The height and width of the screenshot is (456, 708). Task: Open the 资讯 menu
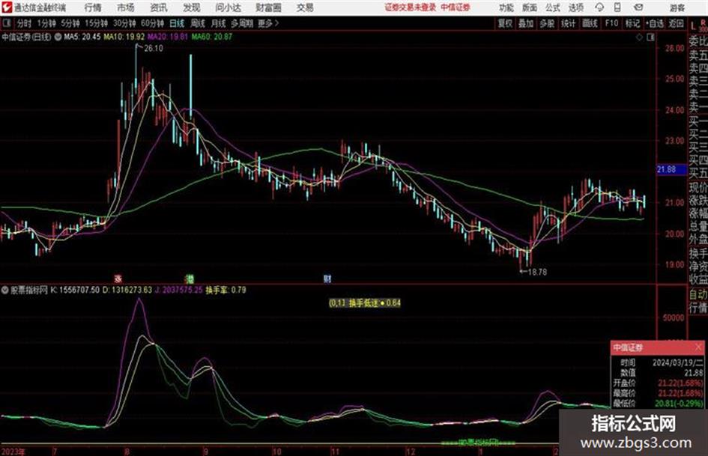click(159, 7)
